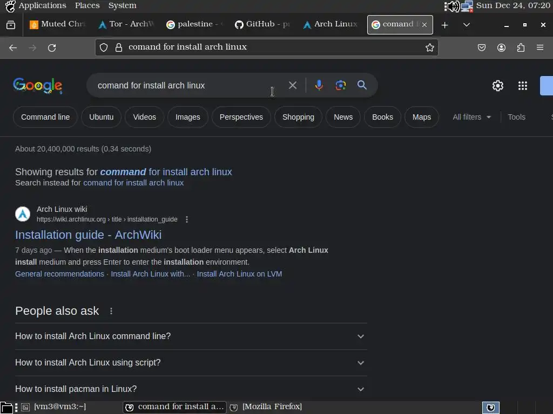Open Firefox View icon in the tab bar

click(11, 25)
